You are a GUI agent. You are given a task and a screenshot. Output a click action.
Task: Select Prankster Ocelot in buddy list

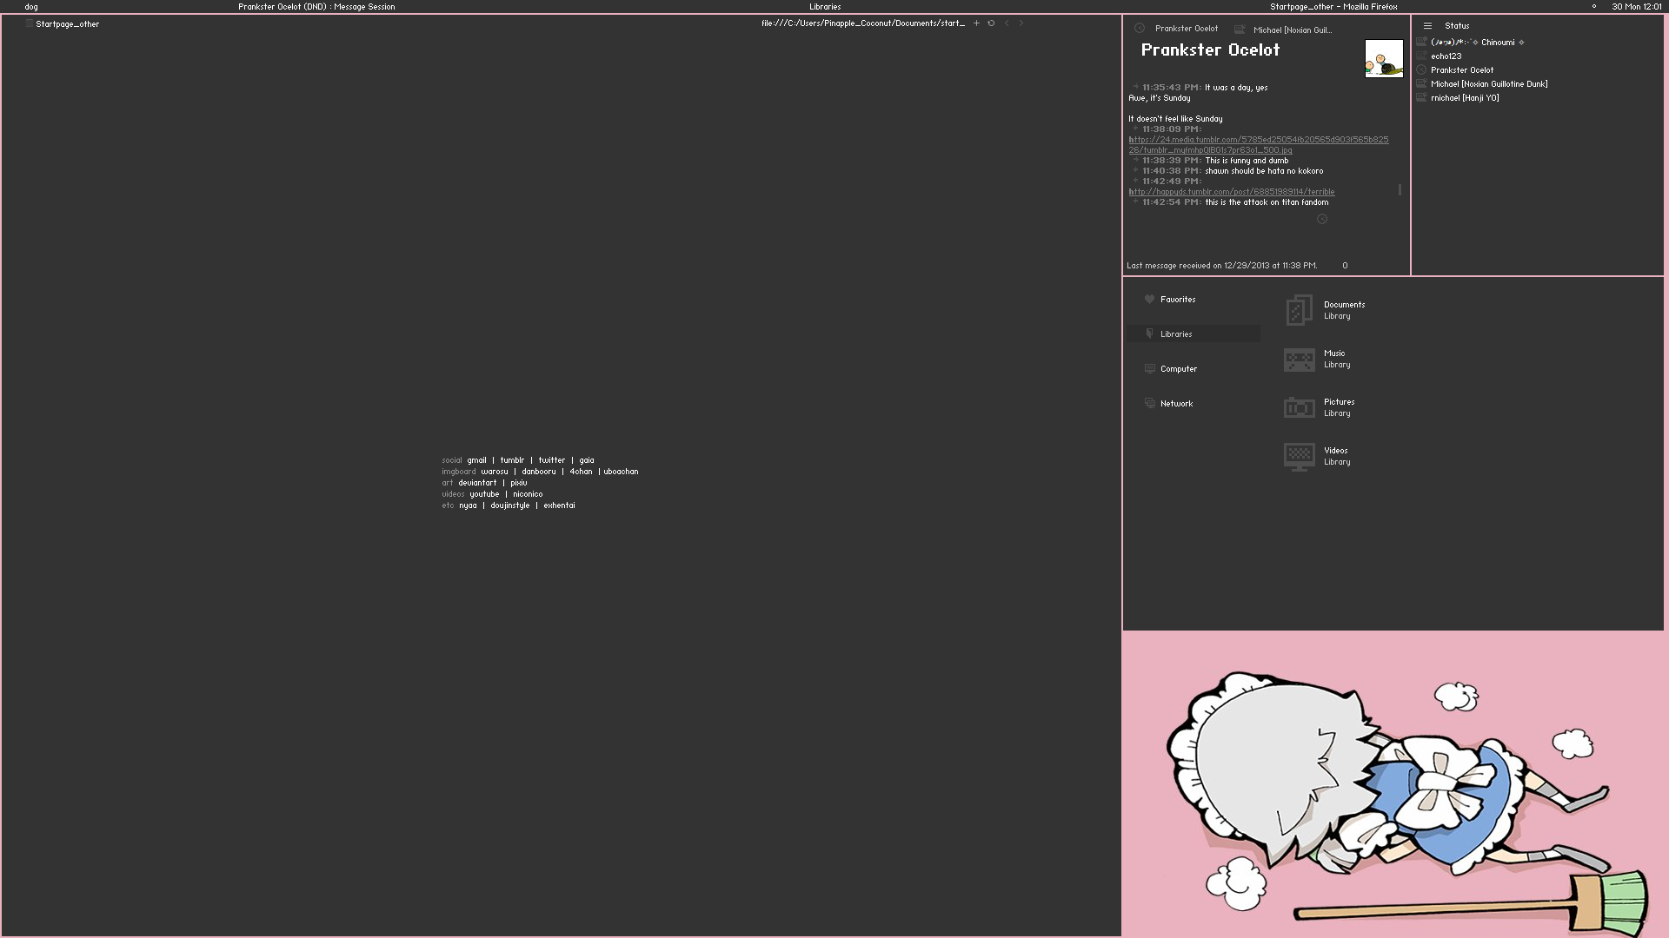[x=1462, y=70]
